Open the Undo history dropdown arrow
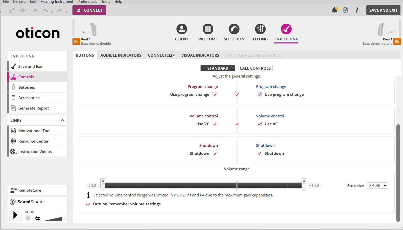Viewport: 403px width, 230px height. coord(52,12)
